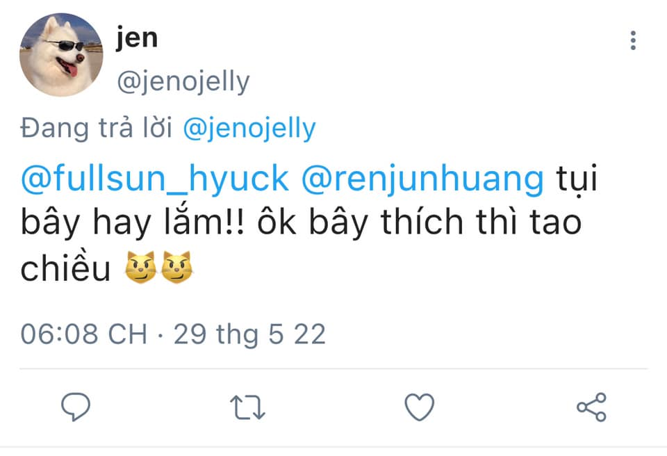This screenshot has height=456, width=667.
Task: Click the @jenojelly handle under the name
Action: pos(183,82)
